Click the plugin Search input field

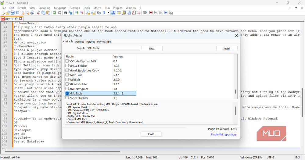[x=113, y=48]
